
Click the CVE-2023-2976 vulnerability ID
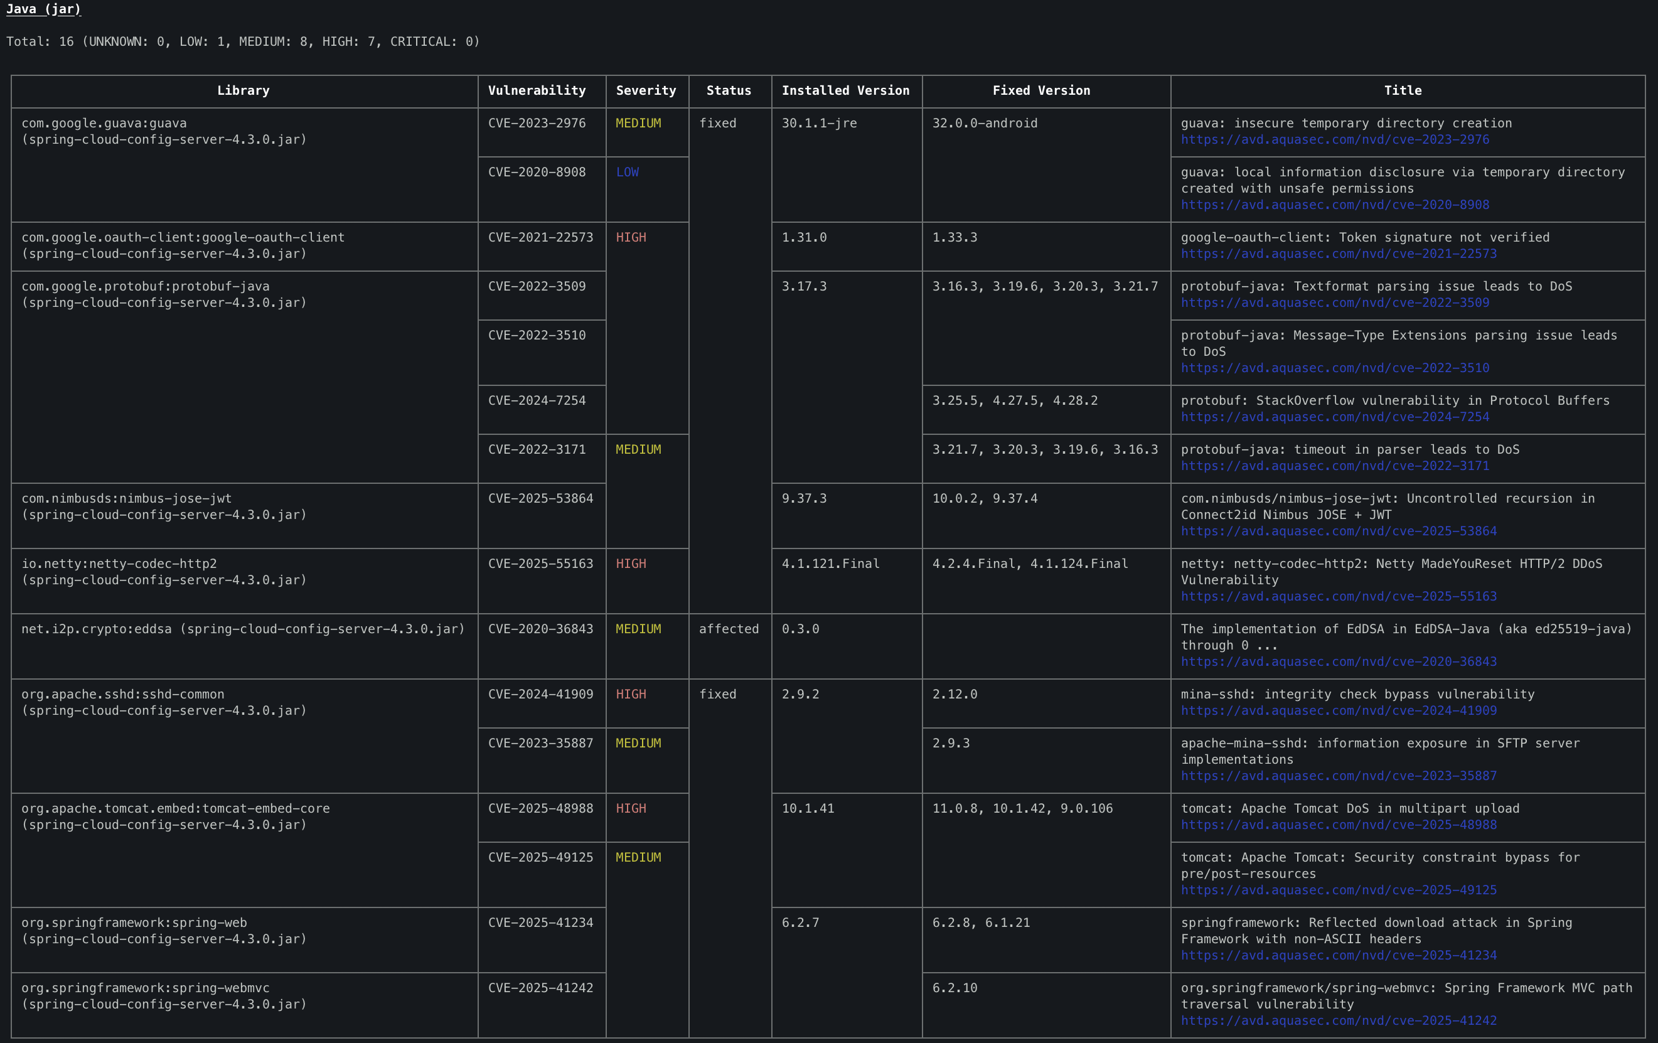point(537,124)
